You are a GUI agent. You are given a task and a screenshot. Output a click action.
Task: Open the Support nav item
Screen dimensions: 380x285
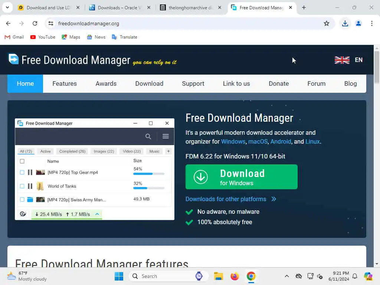coord(193,83)
